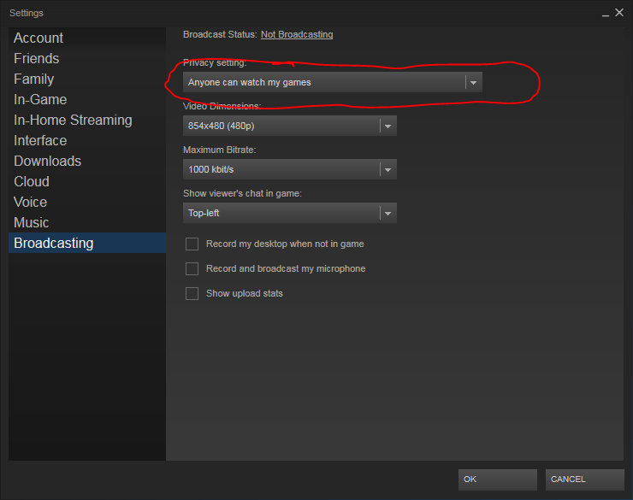Select the Broadcasting category
The height and width of the screenshot is (500, 633).
86,243
